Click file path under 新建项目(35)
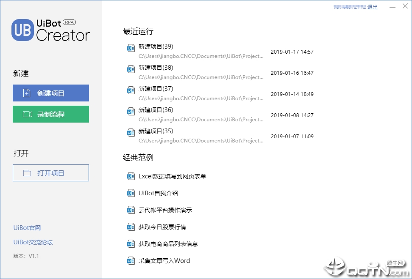Screen dimensions: 412x279 201,141
